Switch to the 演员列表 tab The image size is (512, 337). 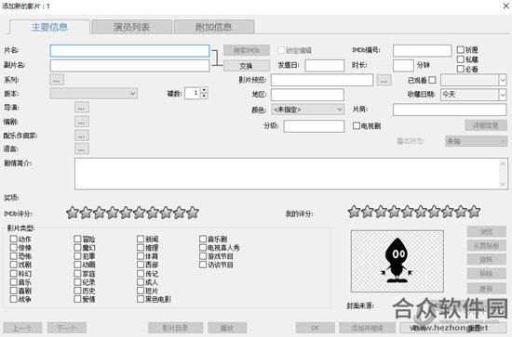click(131, 27)
